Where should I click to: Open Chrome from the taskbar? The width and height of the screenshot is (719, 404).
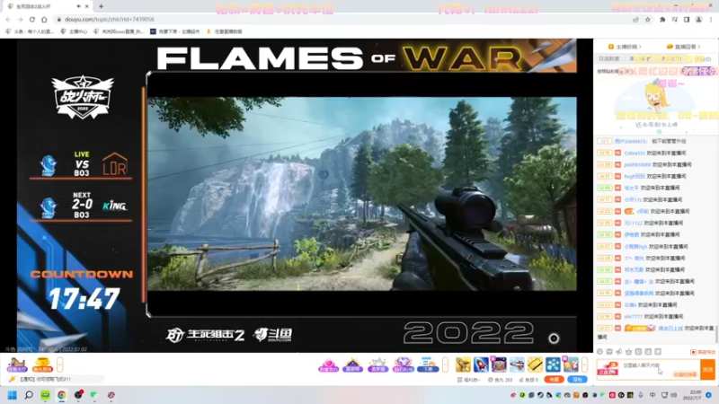pos(61,395)
